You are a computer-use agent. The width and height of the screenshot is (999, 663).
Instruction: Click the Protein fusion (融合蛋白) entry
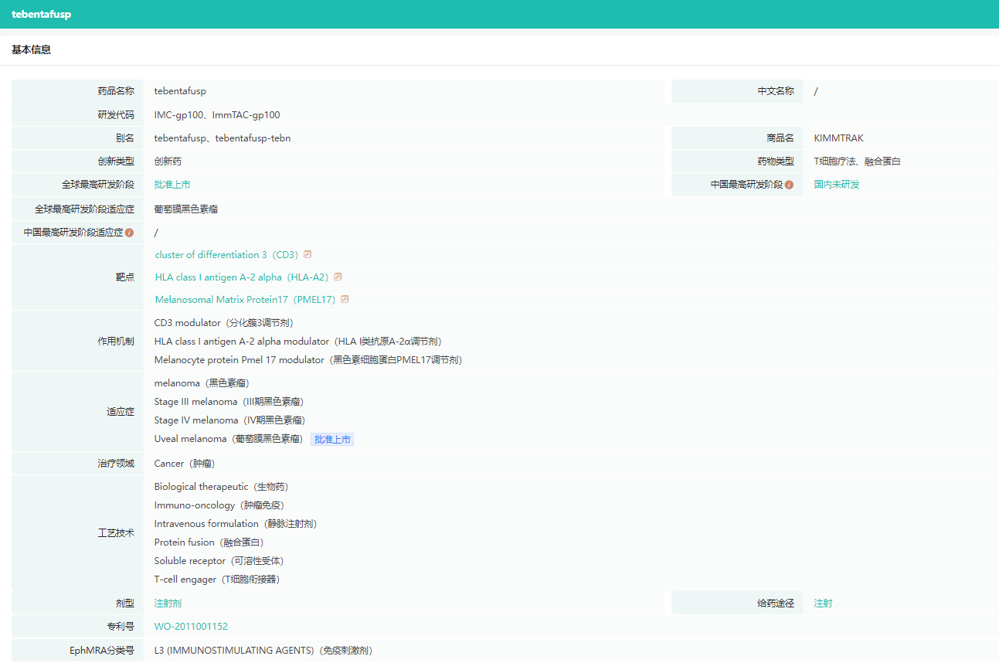click(x=209, y=542)
